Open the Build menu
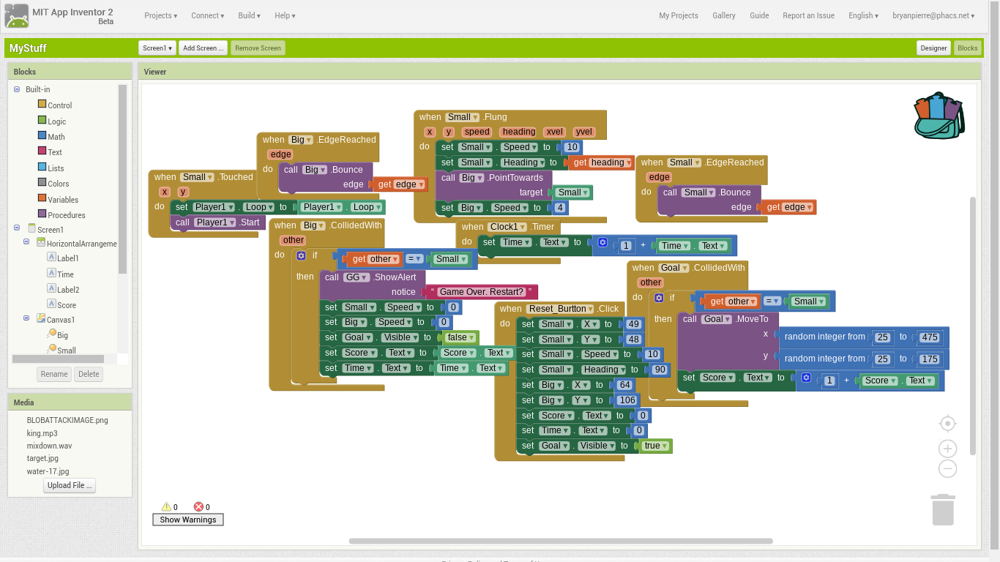 [x=250, y=15]
